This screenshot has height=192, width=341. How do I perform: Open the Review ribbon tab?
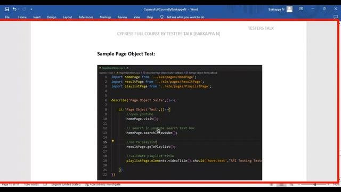tap(122, 17)
